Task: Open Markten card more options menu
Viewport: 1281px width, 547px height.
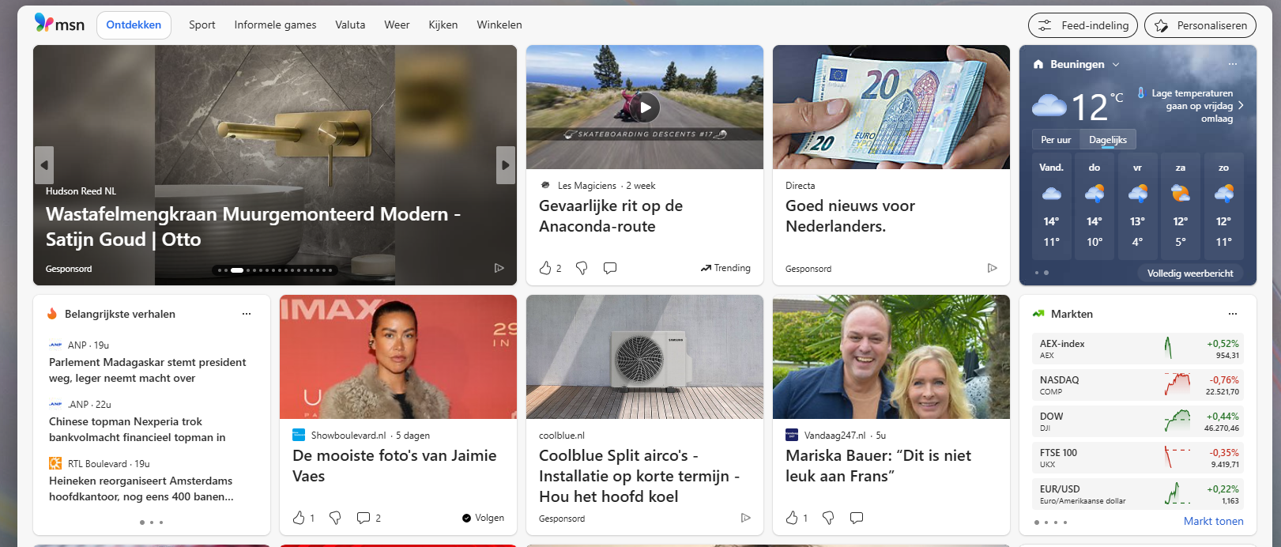Action: [1233, 314]
